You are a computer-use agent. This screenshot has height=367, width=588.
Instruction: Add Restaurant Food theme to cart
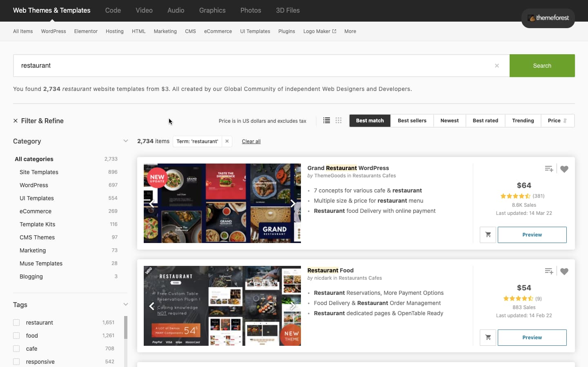(488, 337)
